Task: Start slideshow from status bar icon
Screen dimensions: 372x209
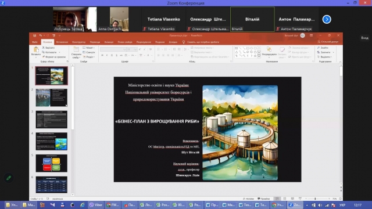Action: (300, 199)
